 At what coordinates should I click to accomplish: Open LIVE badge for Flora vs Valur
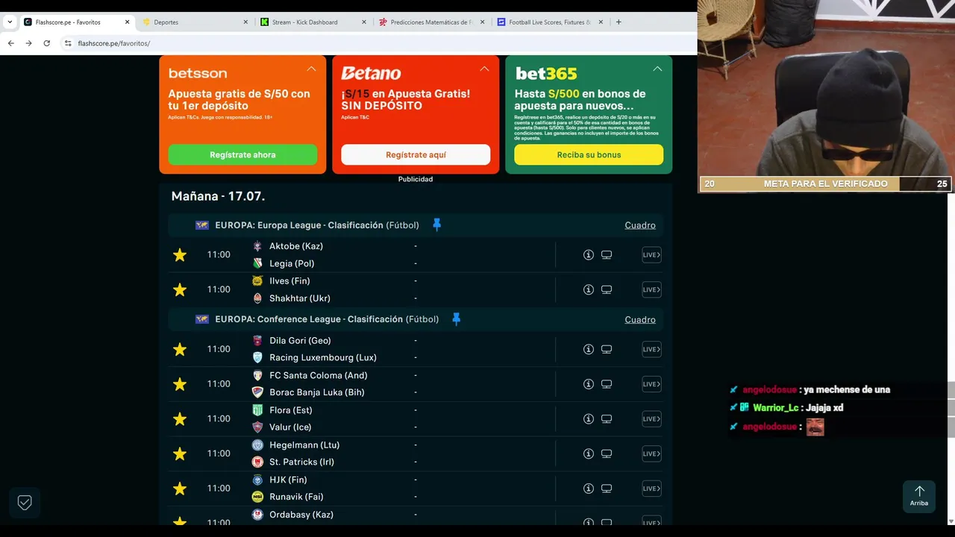point(651,419)
